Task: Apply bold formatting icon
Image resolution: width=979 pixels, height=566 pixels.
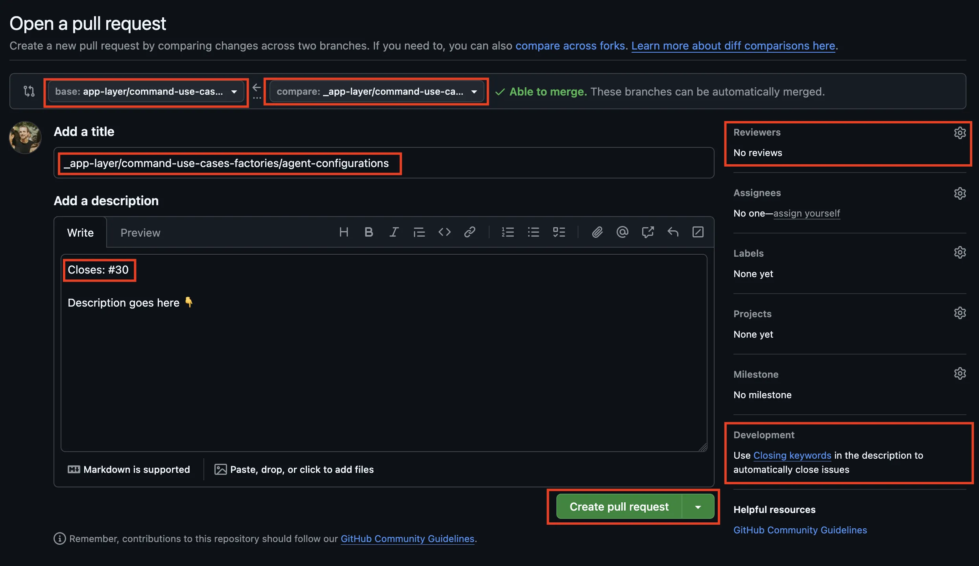Action: tap(369, 232)
